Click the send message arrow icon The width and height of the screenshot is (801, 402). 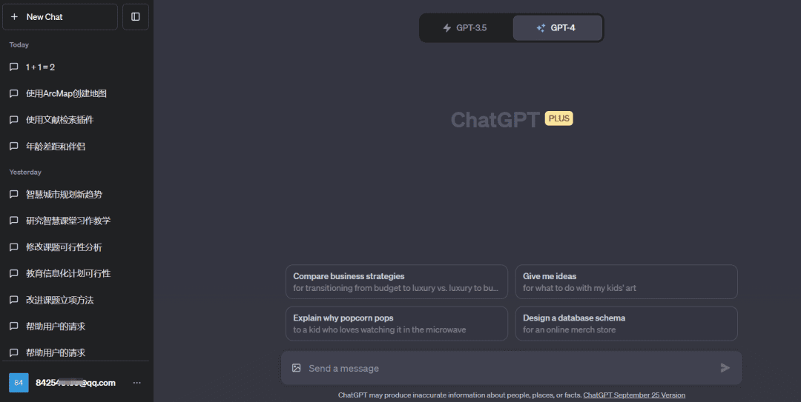pos(725,368)
